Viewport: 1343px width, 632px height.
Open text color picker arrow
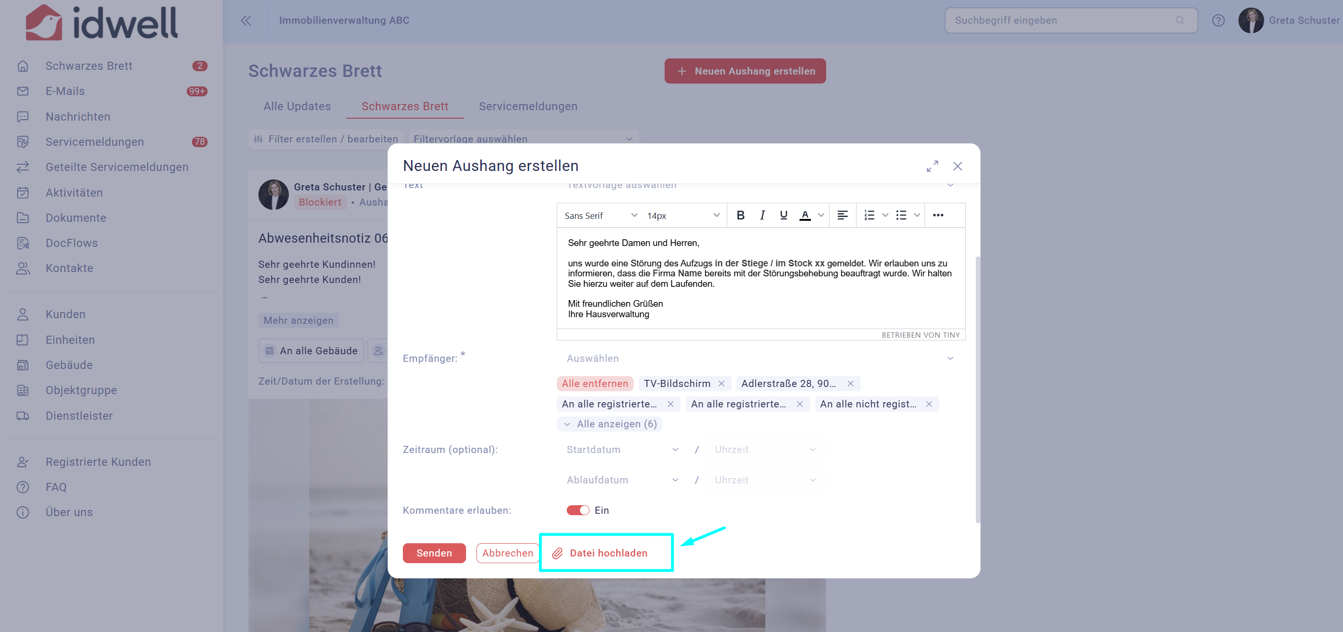click(x=821, y=215)
